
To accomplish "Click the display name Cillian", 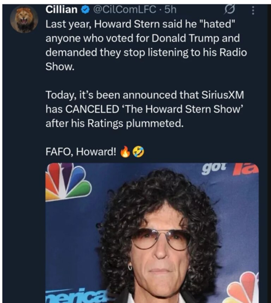I will (x=62, y=10).
